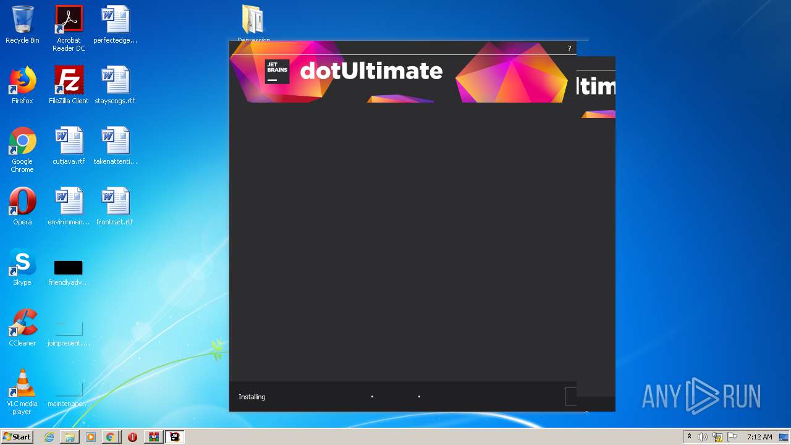Viewport: 791px width, 445px height.
Task: Click the 'Installing' status text
Action: [252, 397]
